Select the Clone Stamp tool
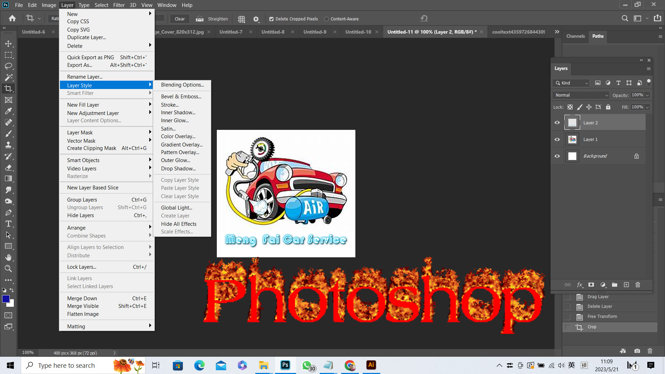Image resolution: width=665 pixels, height=374 pixels. pyautogui.click(x=8, y=145)
